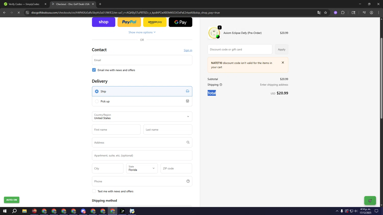The height and width of the screenshot is (215, 383).
Task: Pay with the Amazon Pay button
Action: [x=155, y=22]
